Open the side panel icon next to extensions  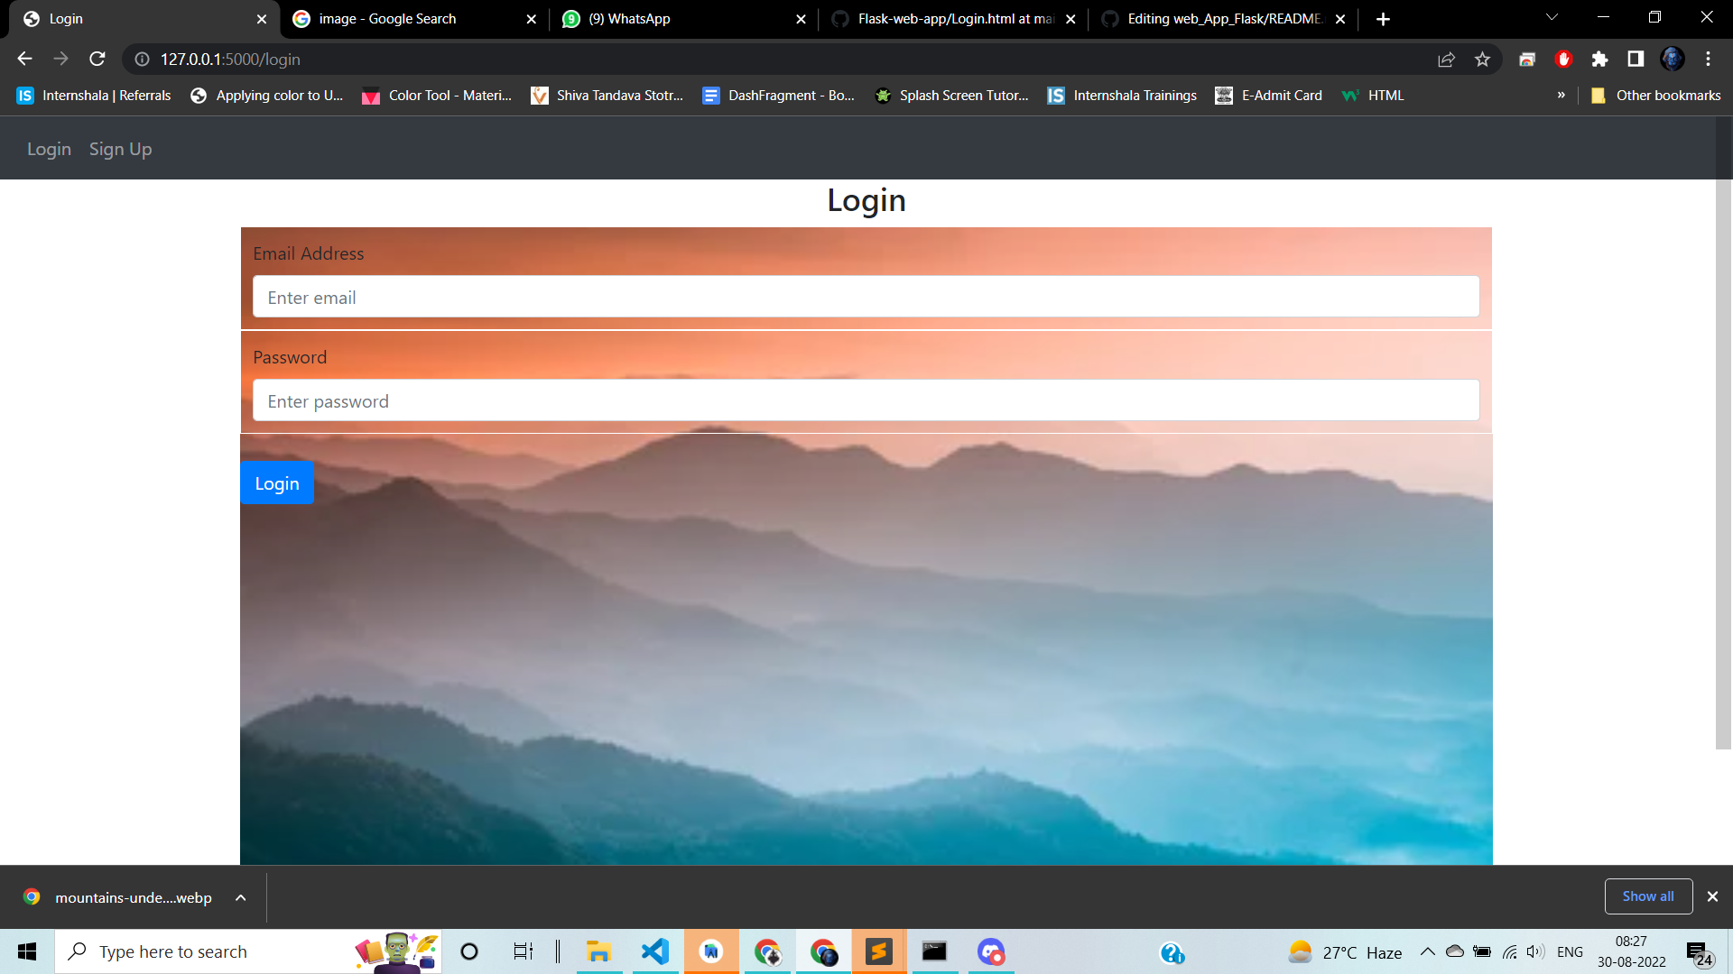click(x=1636, y=59)
